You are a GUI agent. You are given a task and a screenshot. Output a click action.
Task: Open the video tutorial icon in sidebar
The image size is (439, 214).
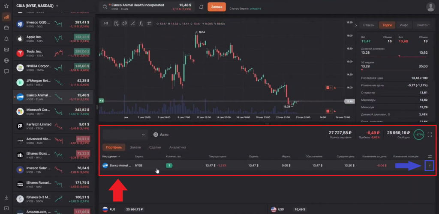[x=6, y=208]
